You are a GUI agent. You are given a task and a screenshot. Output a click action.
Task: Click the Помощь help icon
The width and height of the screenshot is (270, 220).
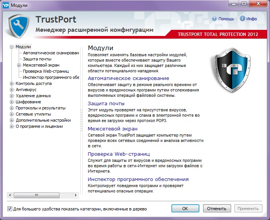[214, 18]
